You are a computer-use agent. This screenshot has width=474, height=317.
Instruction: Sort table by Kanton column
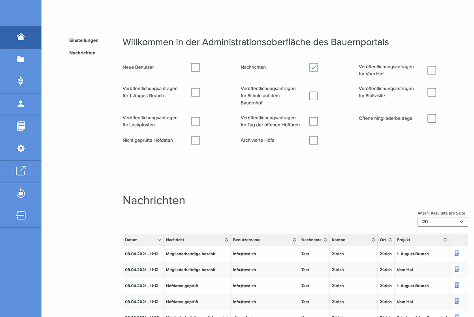(354, 240)
